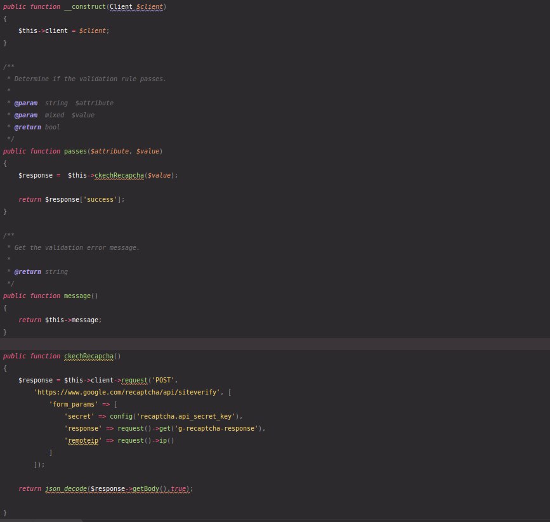The width and height of the screenshot is (550, 522).
Task: Place cursor on $this->client = $client line
Action: (x=64, y=31)
